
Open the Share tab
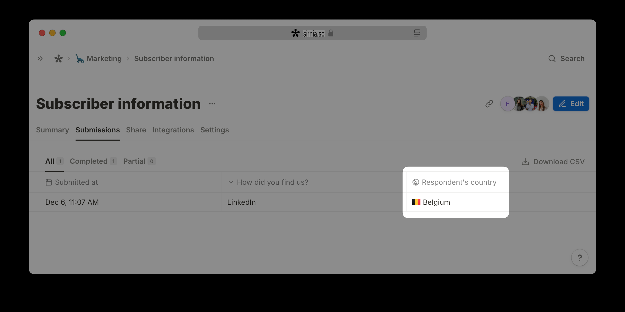point(136,130)
